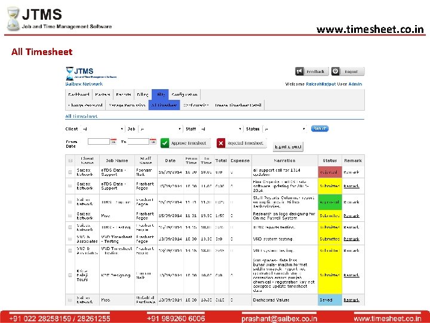The height and width of the screenshot is (323, 430).
Task: Open the Reports tab
Action: pyautogui.click(x=124, y=95)
